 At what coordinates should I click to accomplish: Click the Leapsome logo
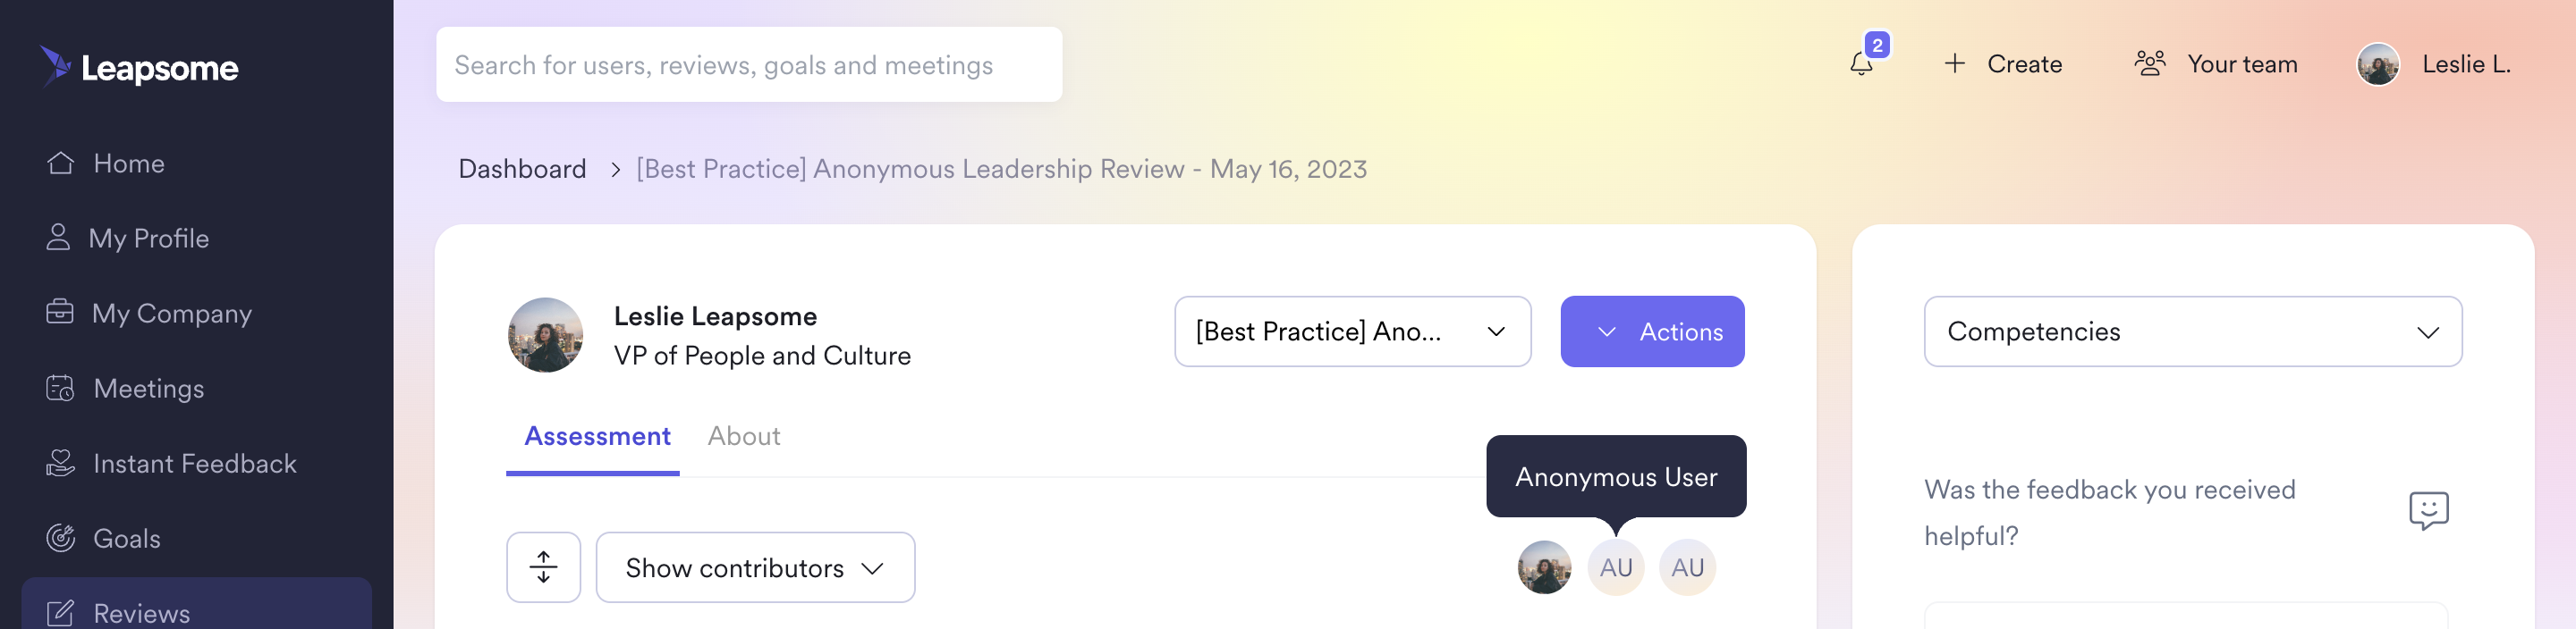tap(139, 66)
